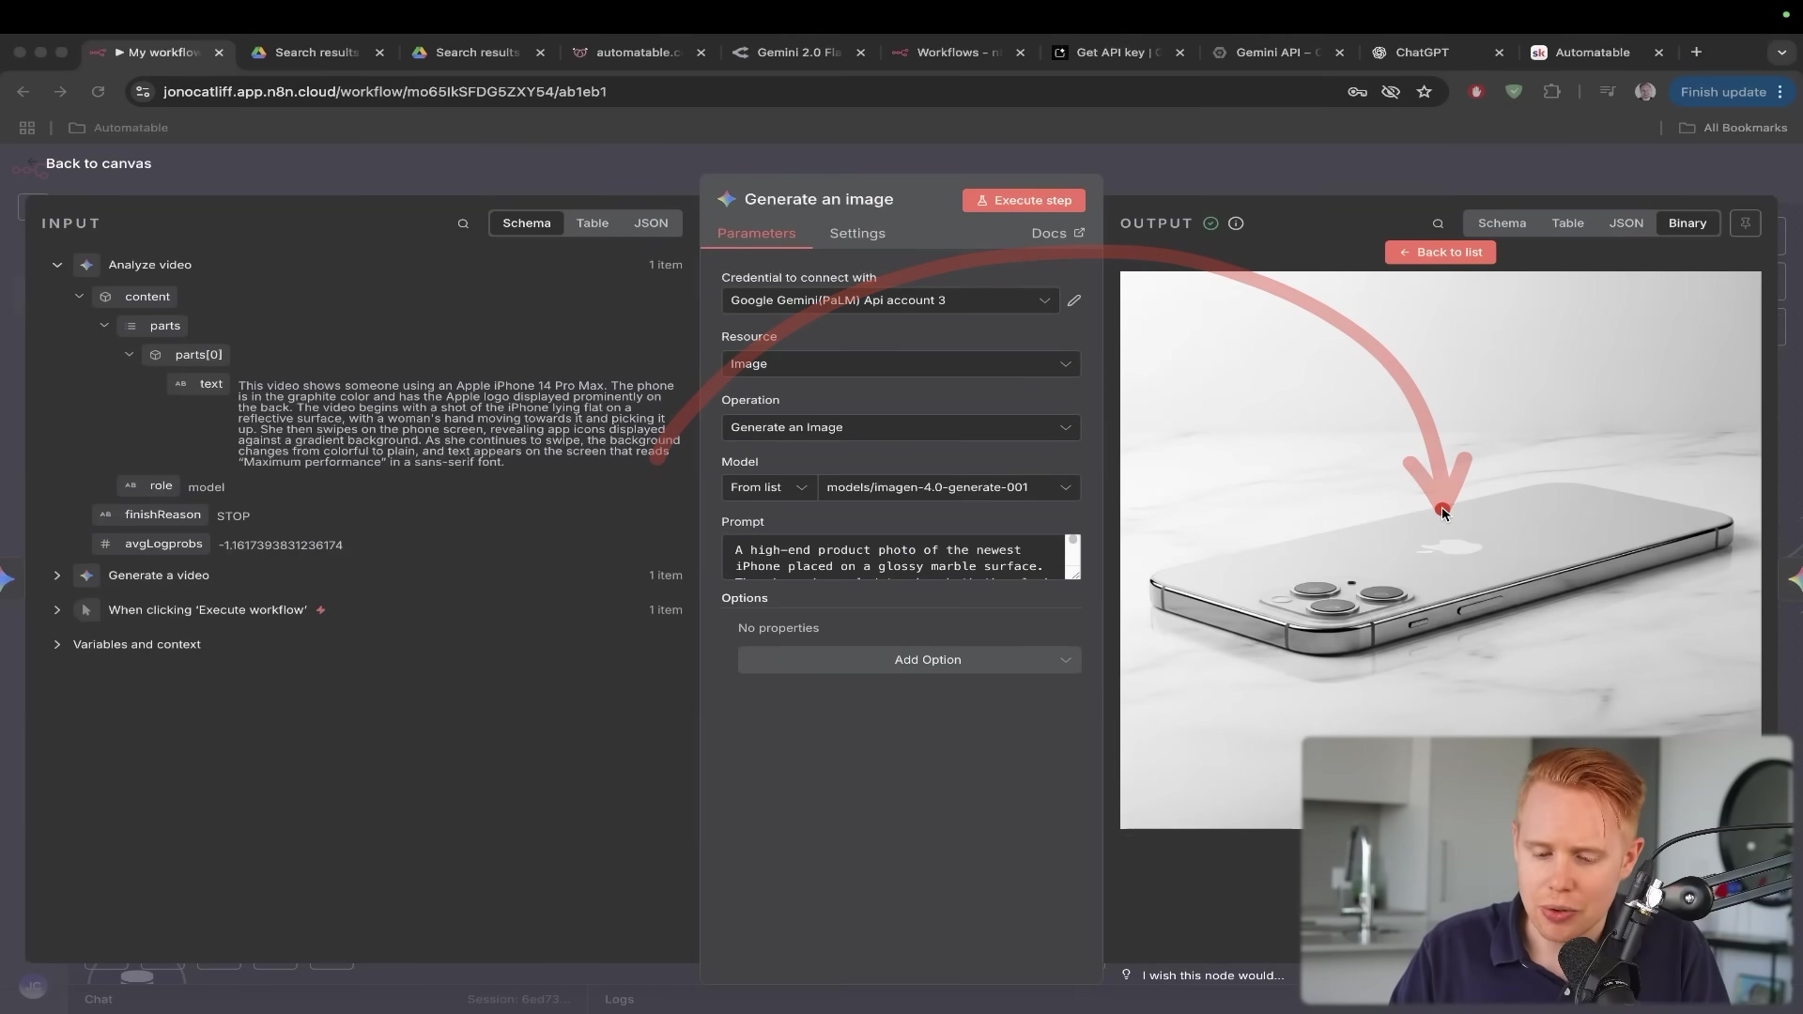Click the green shield extension icon
This screenshot has height=1014, width=1803.
coord(1514,92)
